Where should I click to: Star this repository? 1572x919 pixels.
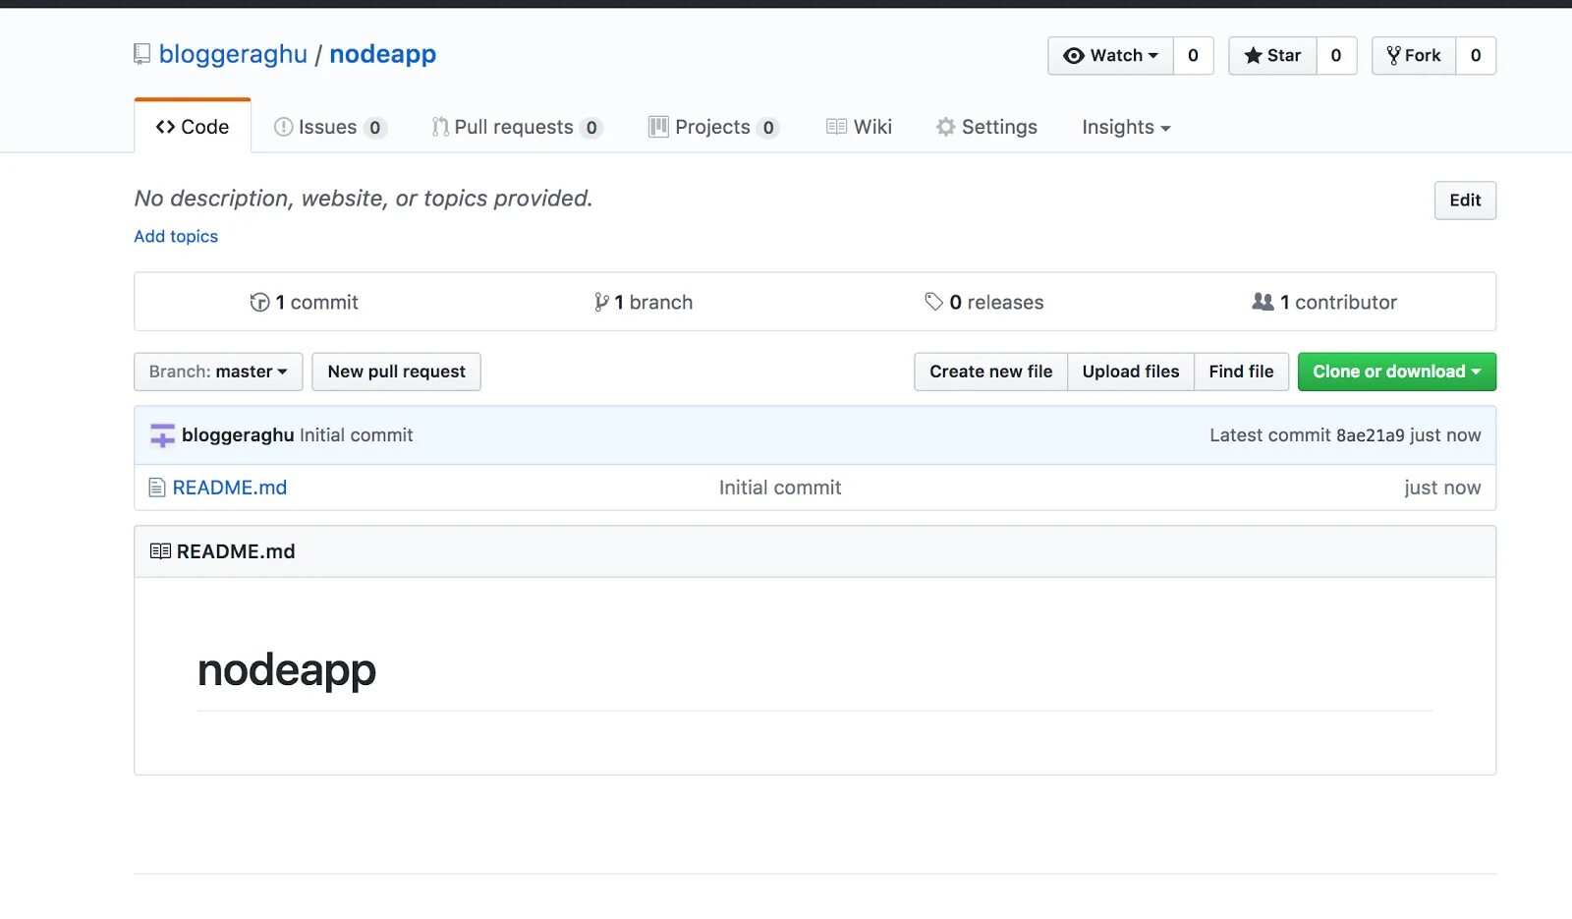click(1272, 56)
